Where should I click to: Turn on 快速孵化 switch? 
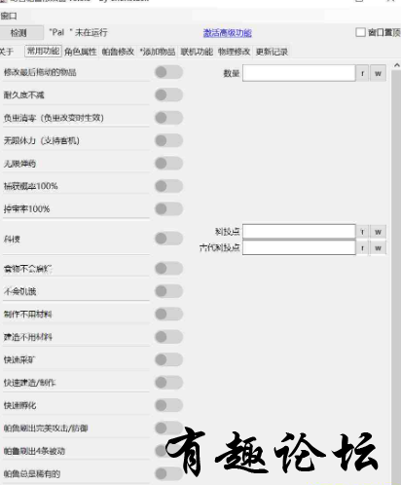168,405
